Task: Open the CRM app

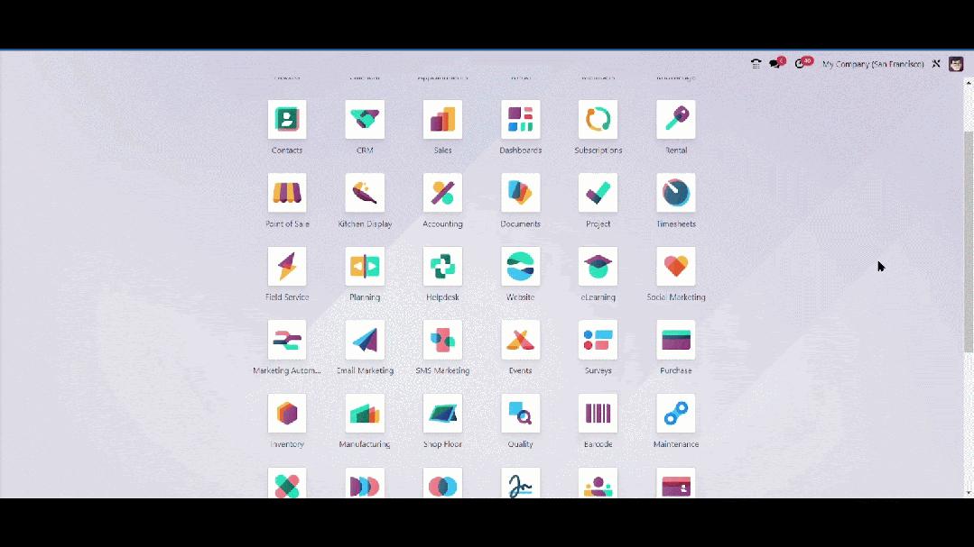Action: click(x=364, y=118)
